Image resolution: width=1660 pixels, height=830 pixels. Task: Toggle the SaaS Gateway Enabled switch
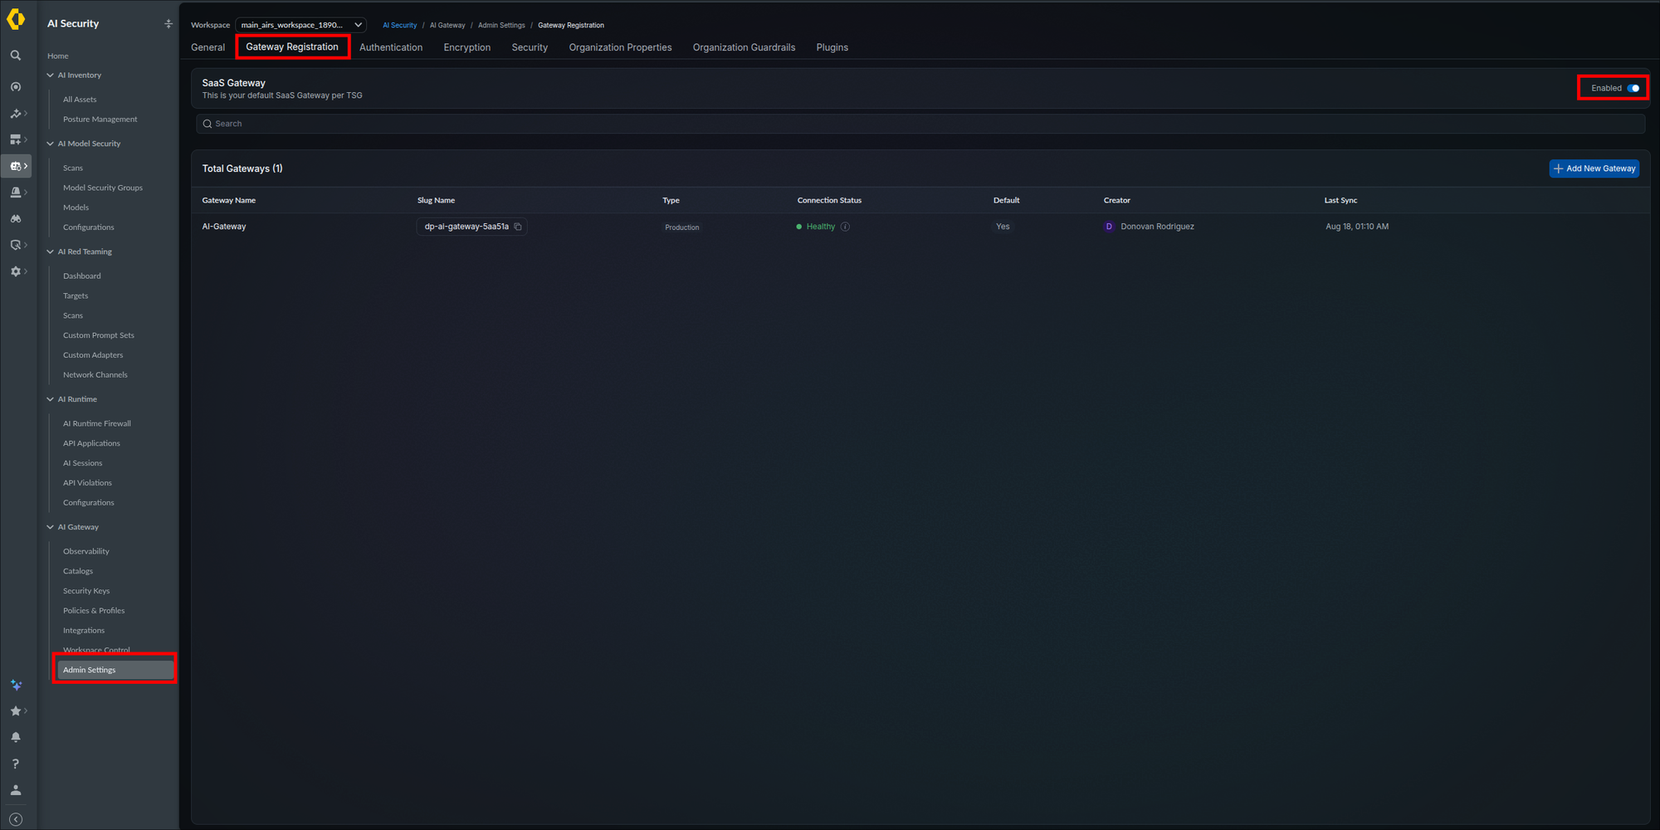pos(1633,88)
